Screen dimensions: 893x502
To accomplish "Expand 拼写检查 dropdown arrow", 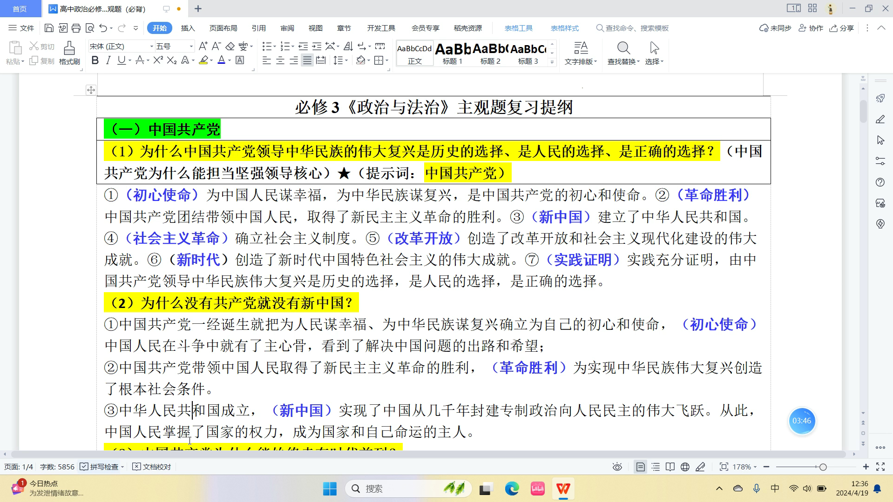I will 122,467.
